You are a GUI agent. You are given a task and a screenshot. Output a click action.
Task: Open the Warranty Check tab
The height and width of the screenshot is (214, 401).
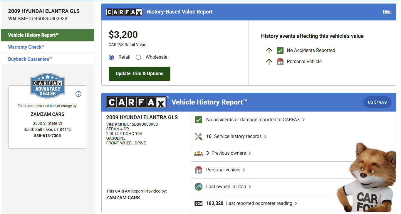pos(26,47)
